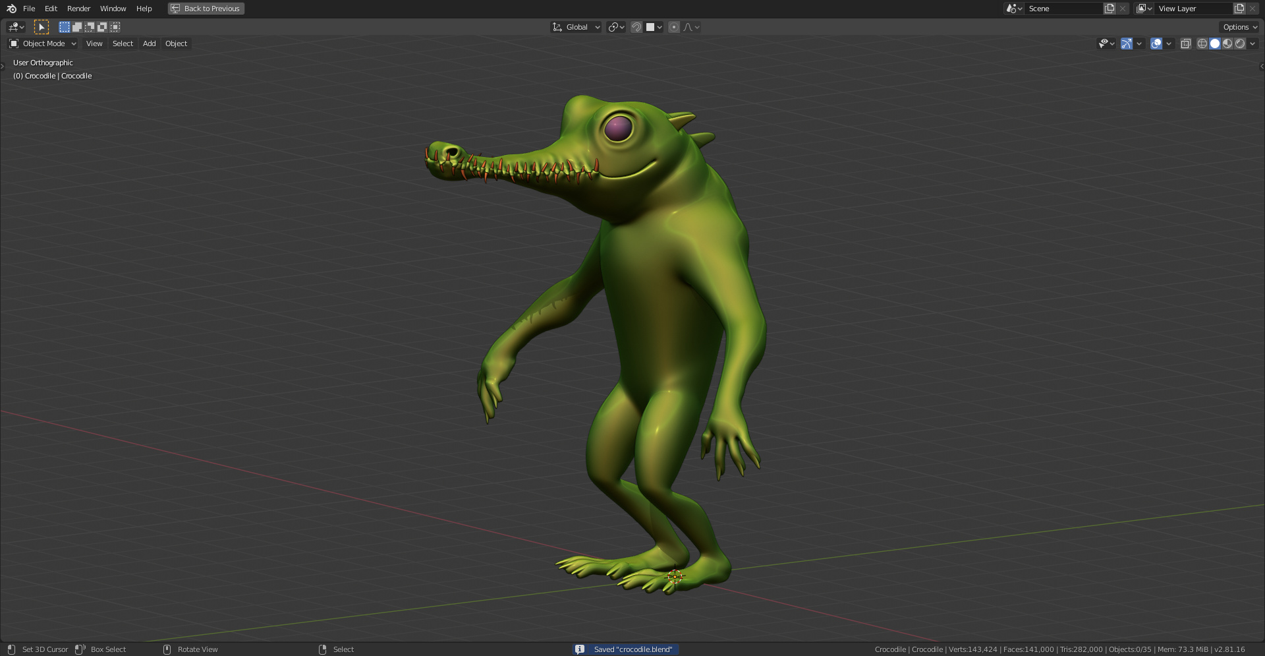
Task: Switch viewport shading to Solid
Action: tap(1215, 44)
